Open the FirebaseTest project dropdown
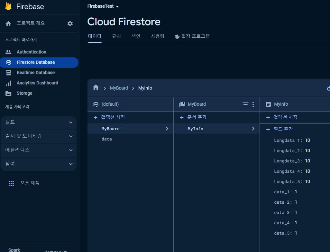The height and width of the screenshot is (252, 330). 103,6
